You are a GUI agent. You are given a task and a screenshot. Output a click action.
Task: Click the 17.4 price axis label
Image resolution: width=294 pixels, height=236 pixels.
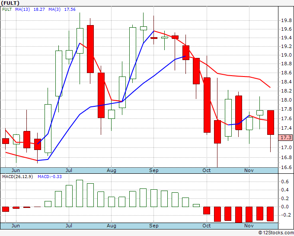pos(286,128)
